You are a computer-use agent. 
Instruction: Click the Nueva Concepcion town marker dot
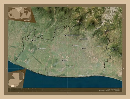38,49
